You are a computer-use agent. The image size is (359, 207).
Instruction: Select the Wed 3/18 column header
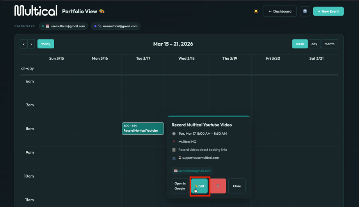pos(187,59)
